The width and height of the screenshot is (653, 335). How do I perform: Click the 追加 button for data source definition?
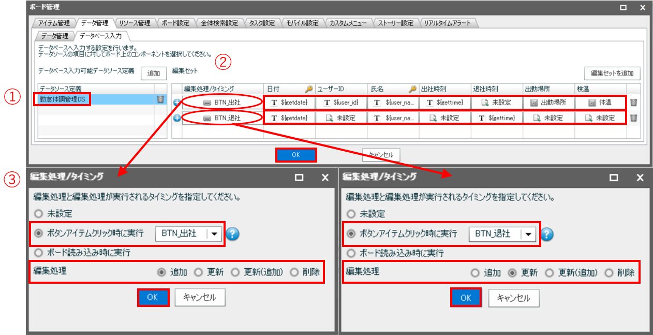[x=153, y=74]
